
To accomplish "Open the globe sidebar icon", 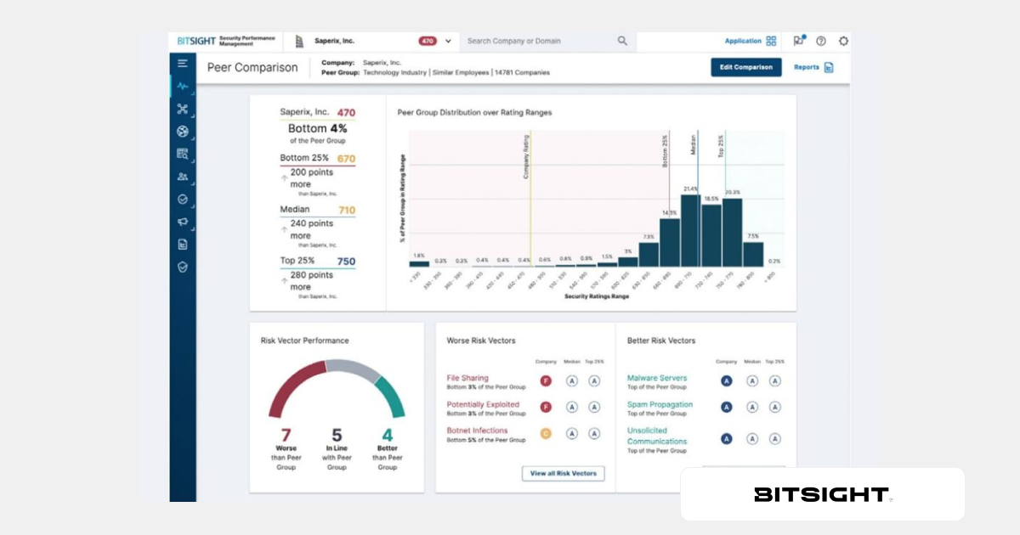I will pyautogui.click(x=182, y=132).
